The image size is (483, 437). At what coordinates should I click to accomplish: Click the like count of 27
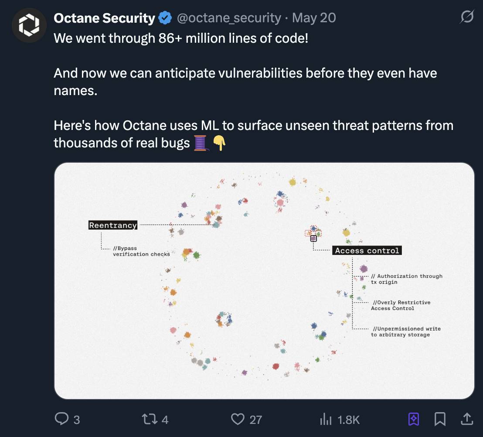255,420
